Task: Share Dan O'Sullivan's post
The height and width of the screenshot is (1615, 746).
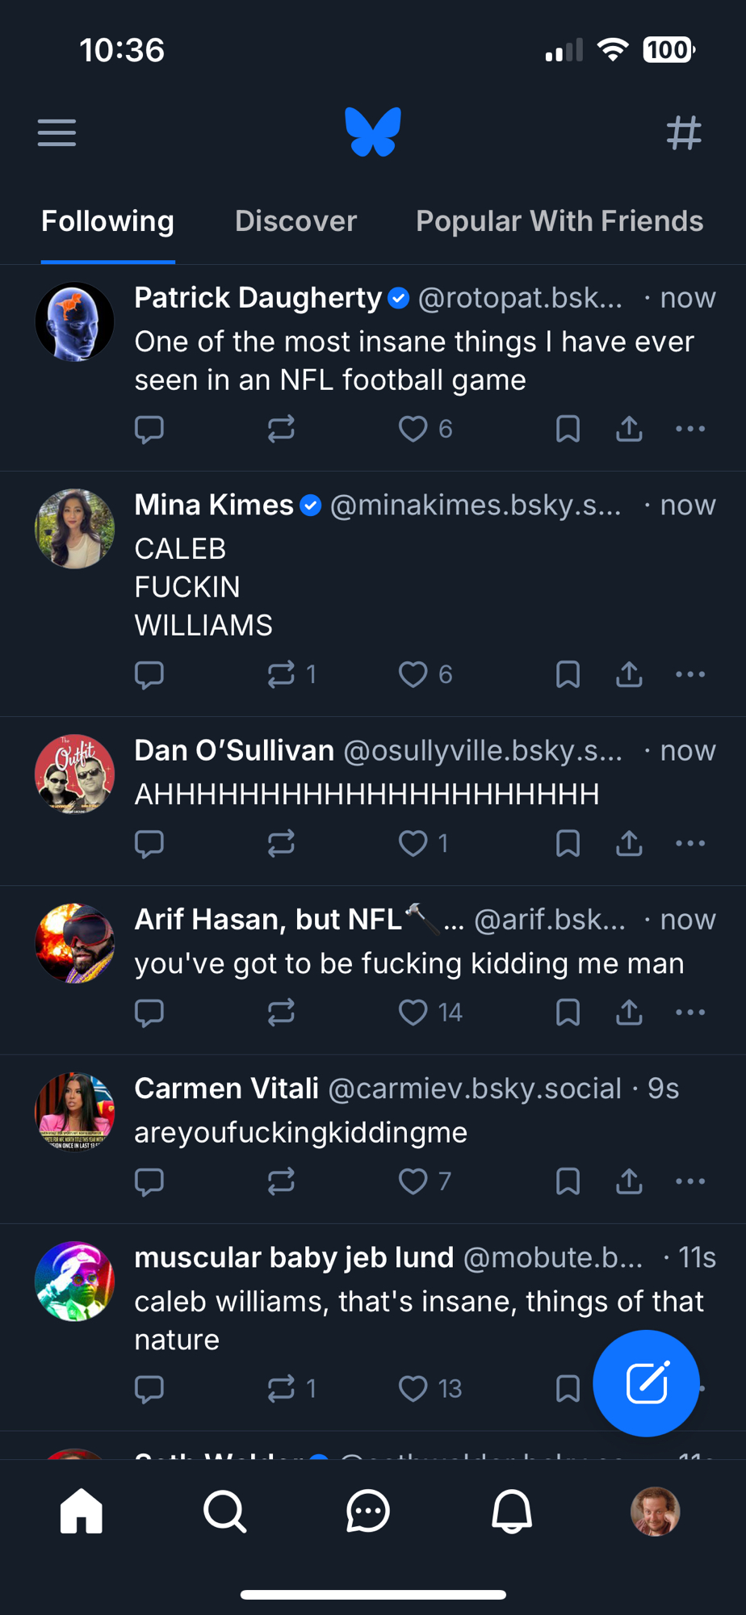Action: (x=629, y=844)
